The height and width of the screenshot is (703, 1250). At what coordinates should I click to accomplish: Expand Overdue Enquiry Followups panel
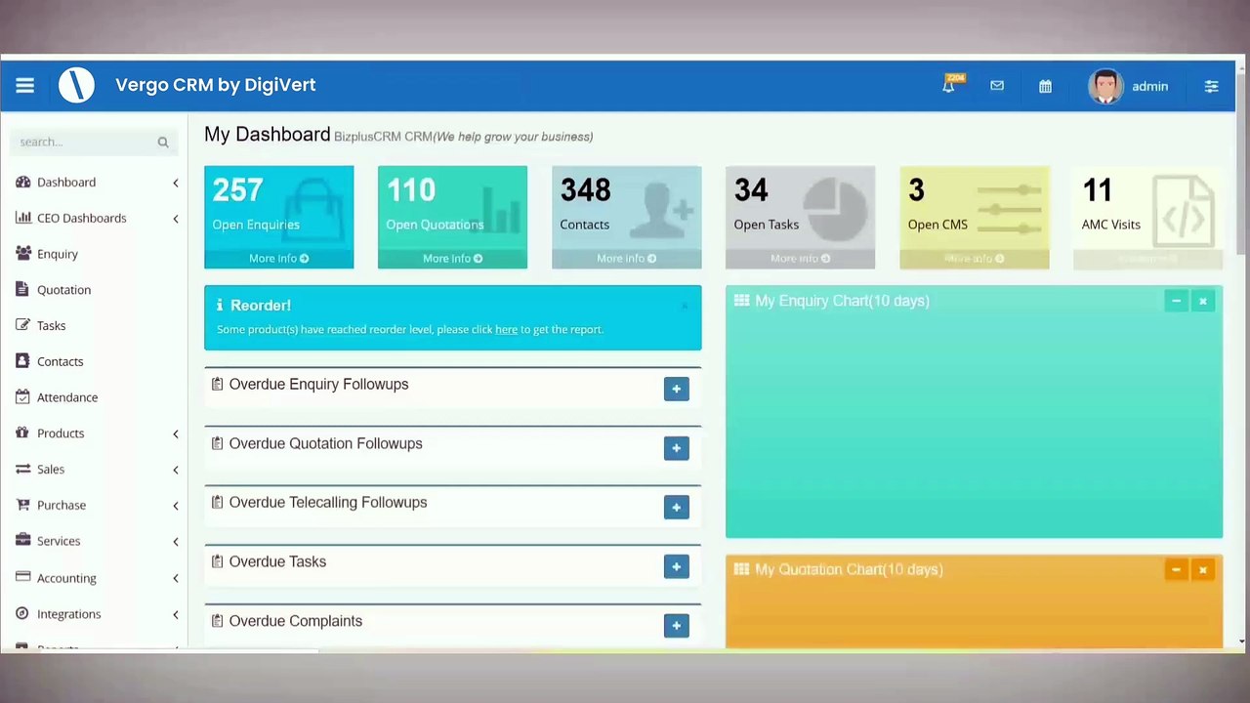pyautogui.click(x=676, y=389)
